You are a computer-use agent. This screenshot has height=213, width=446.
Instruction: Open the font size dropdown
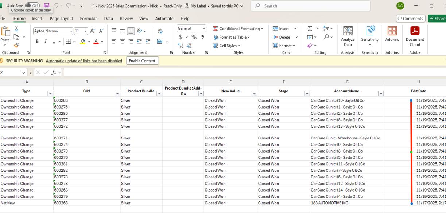point(85,31)
